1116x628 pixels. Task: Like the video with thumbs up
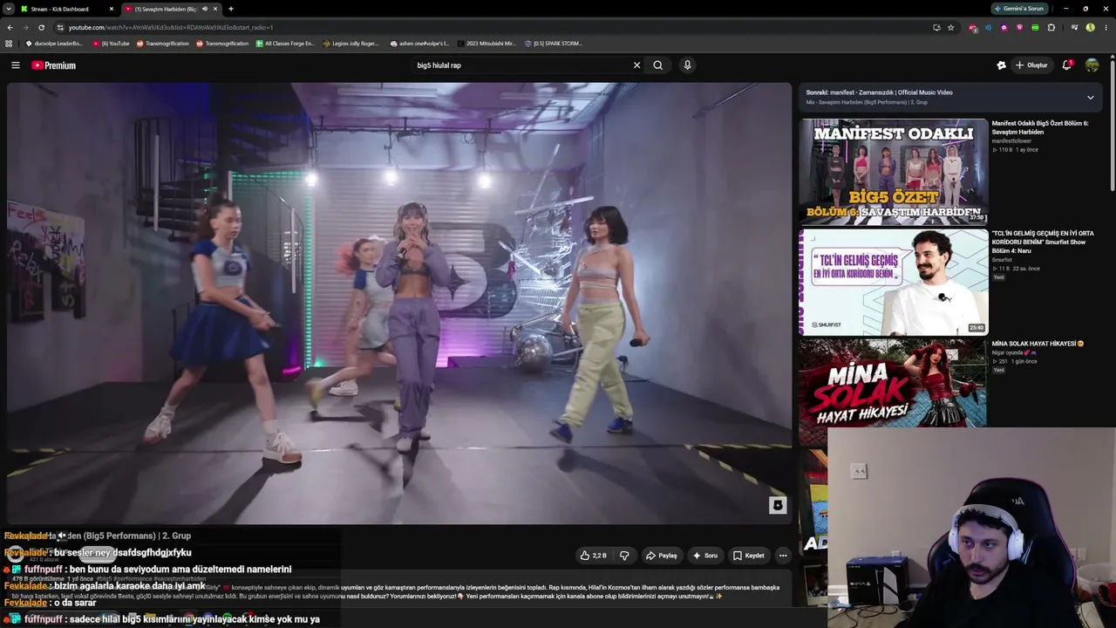click(594, 556)
